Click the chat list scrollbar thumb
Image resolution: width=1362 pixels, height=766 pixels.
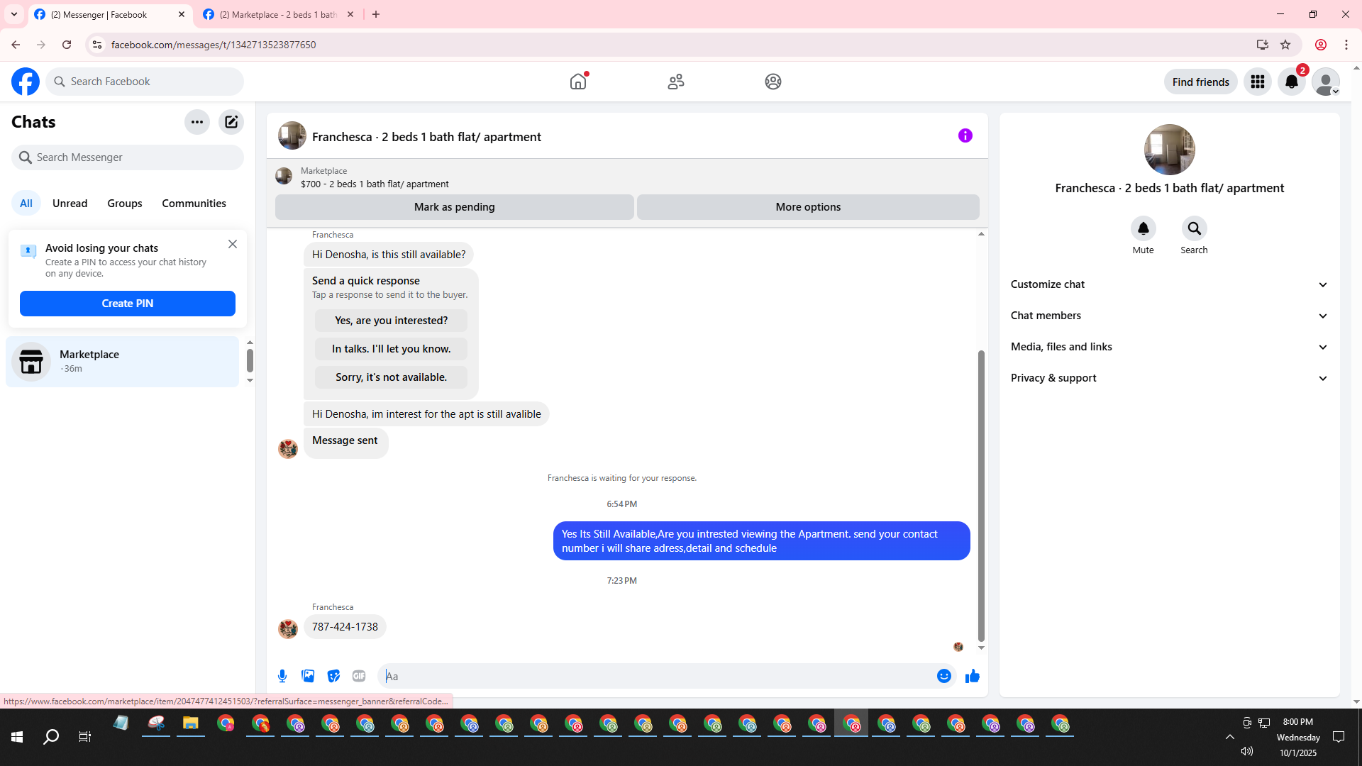tap(250, 360)
